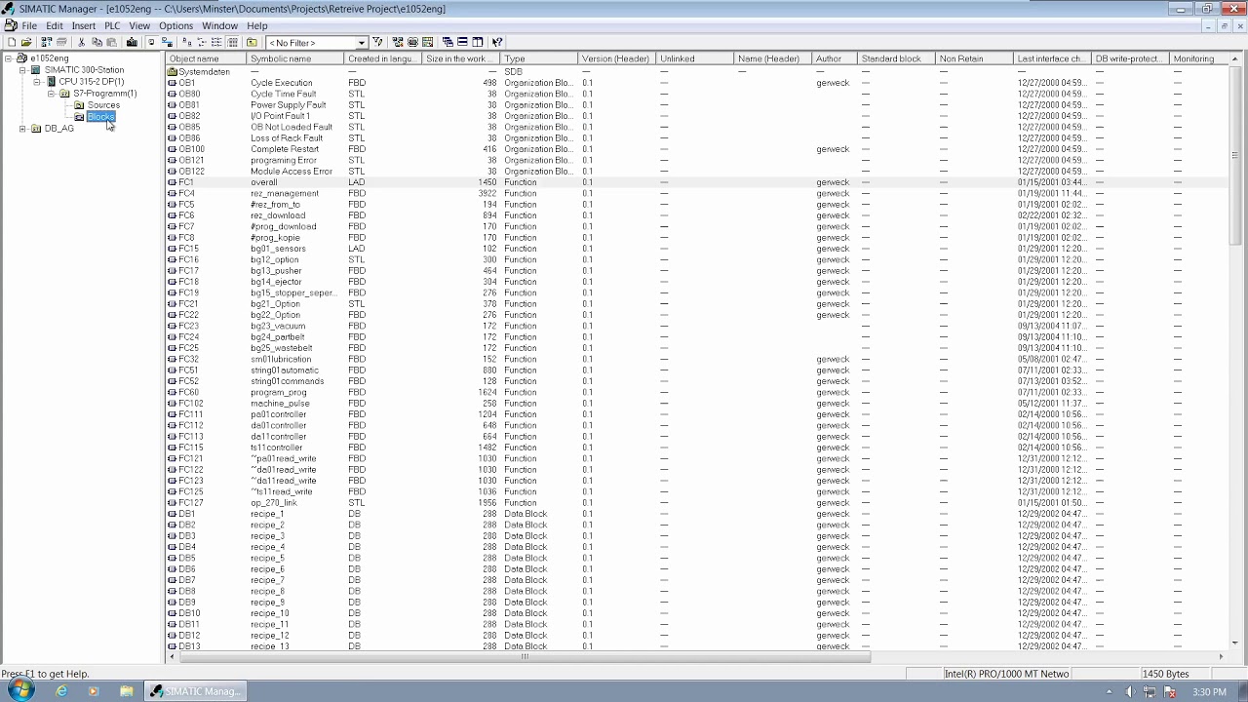The image size is (1248, 702).
Task: Click the SIMATIC Manager taskbar button
Action: click(194, 691)
